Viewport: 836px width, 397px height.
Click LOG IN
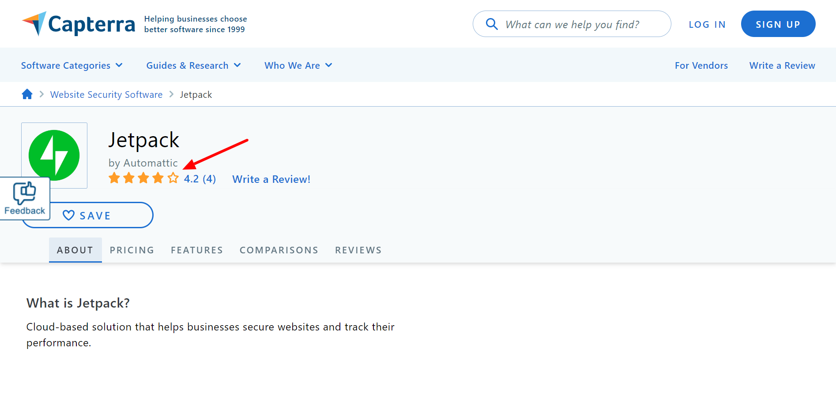(x=707, y=25)
